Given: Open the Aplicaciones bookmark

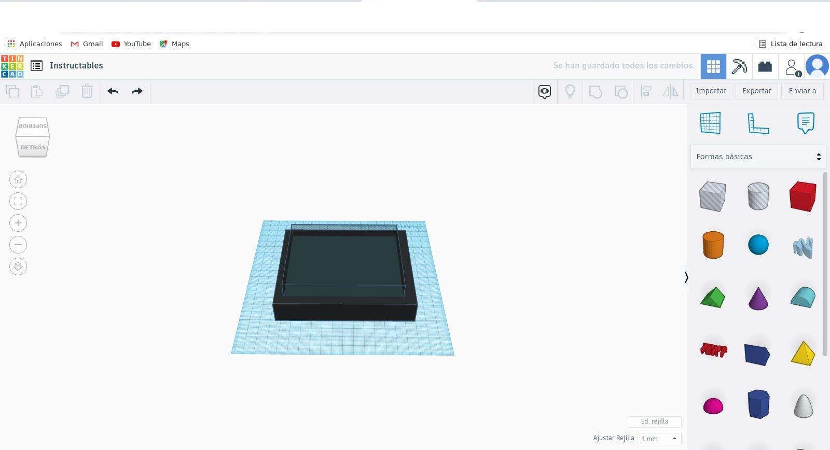Looking at the screenshot, I should (35, 44).
